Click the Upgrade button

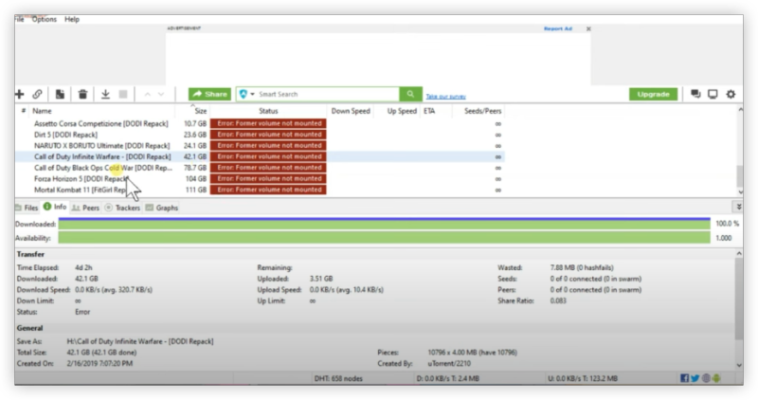tap(653, 94)
